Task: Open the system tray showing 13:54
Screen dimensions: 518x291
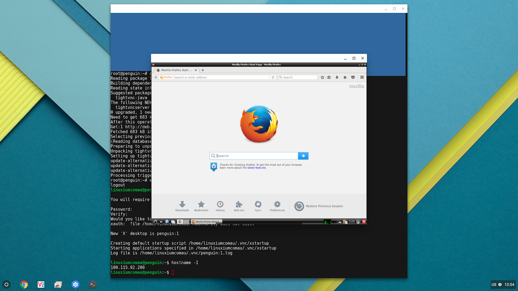Action: [x=503, y=285]
